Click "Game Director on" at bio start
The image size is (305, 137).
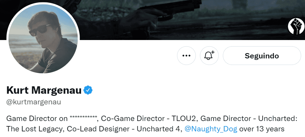point(37,119)
